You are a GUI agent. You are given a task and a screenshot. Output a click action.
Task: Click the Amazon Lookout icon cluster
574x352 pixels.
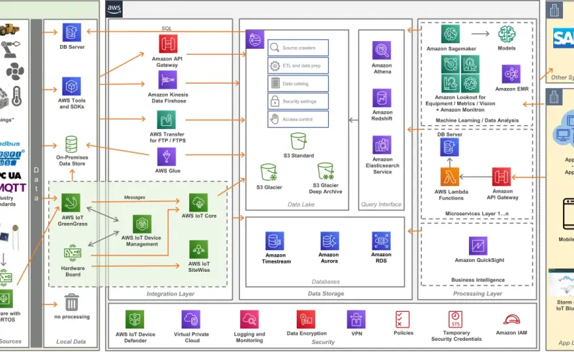pyautogui.click(x=460, y=74)
